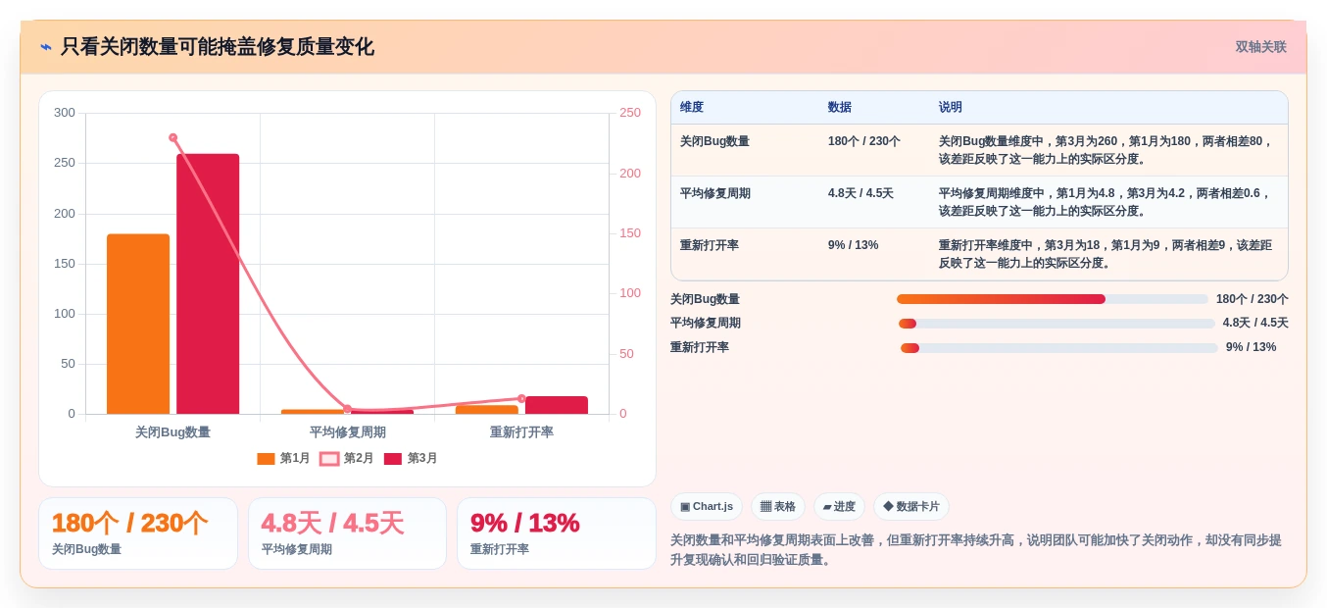The width and height of the screenshot is (1327, 608).
Task: Click the red 第3月 bar for 关闭Bug数量
Action: click(x=208, y=283)
